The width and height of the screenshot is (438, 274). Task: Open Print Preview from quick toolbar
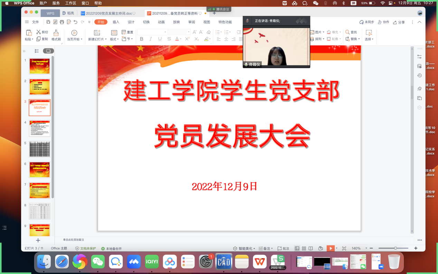click(x=69, y=22)
